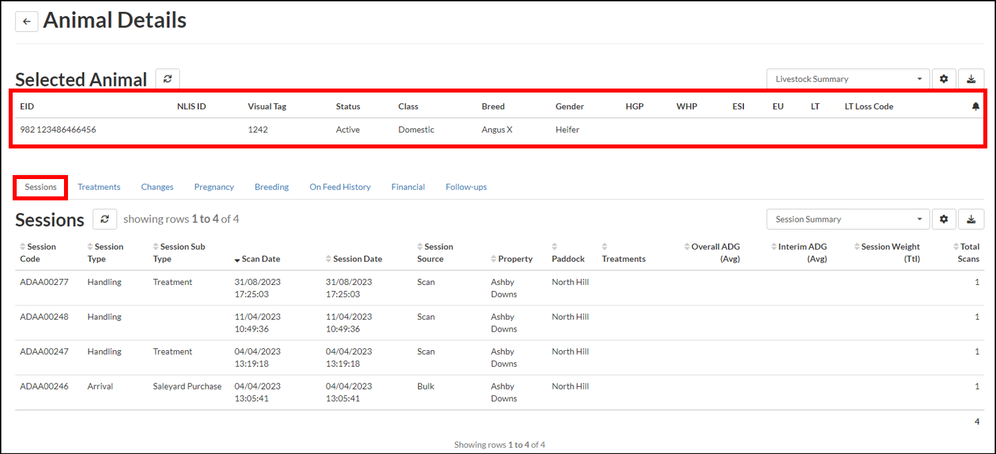The width and height of the screenshot is (996, 454).
Task: Download the Livestock Summary data
Action: click(x=971, y=79)
